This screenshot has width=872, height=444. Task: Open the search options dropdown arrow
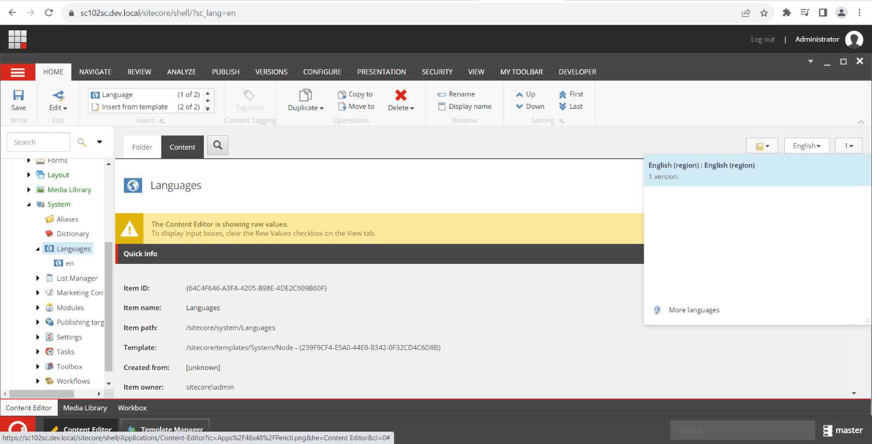[x=100, y=142]
